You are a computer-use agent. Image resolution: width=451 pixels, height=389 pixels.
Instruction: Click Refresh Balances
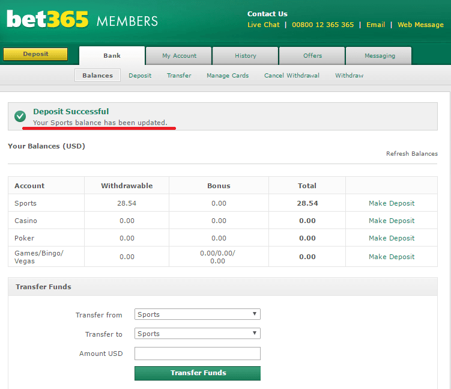412,154
